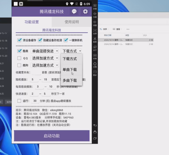Uncheck the 清设备缓存 checkbox

(19, 40)
